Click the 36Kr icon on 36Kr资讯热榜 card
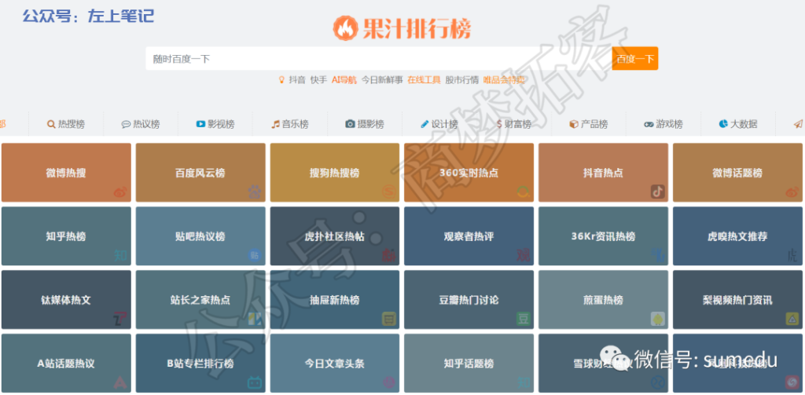 coord(658,255)
